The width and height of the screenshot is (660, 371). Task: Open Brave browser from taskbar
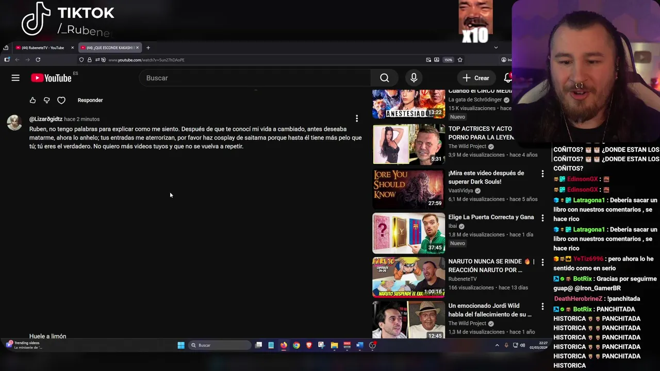pos(309,345)
